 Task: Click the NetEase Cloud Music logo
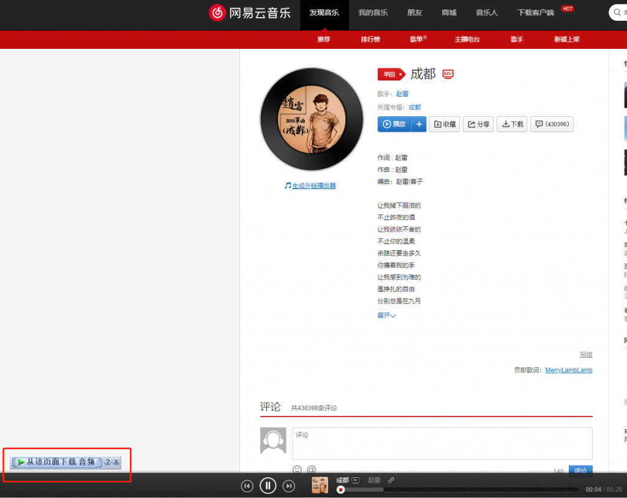tap(250, 13)
